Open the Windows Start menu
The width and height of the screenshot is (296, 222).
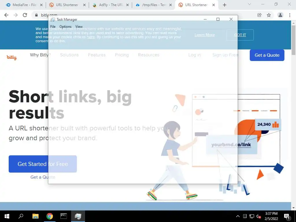(x=7, y=216)
